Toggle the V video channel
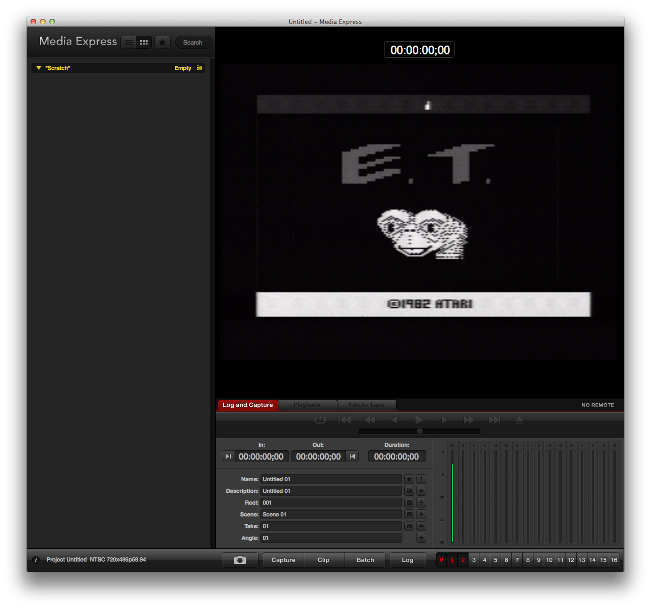This screenshot has height=609, width=651. pos(441,560)
